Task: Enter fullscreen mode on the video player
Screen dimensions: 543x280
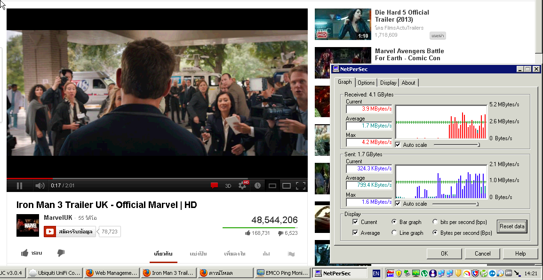Action: pyautogui.click(x=301, y=185)
